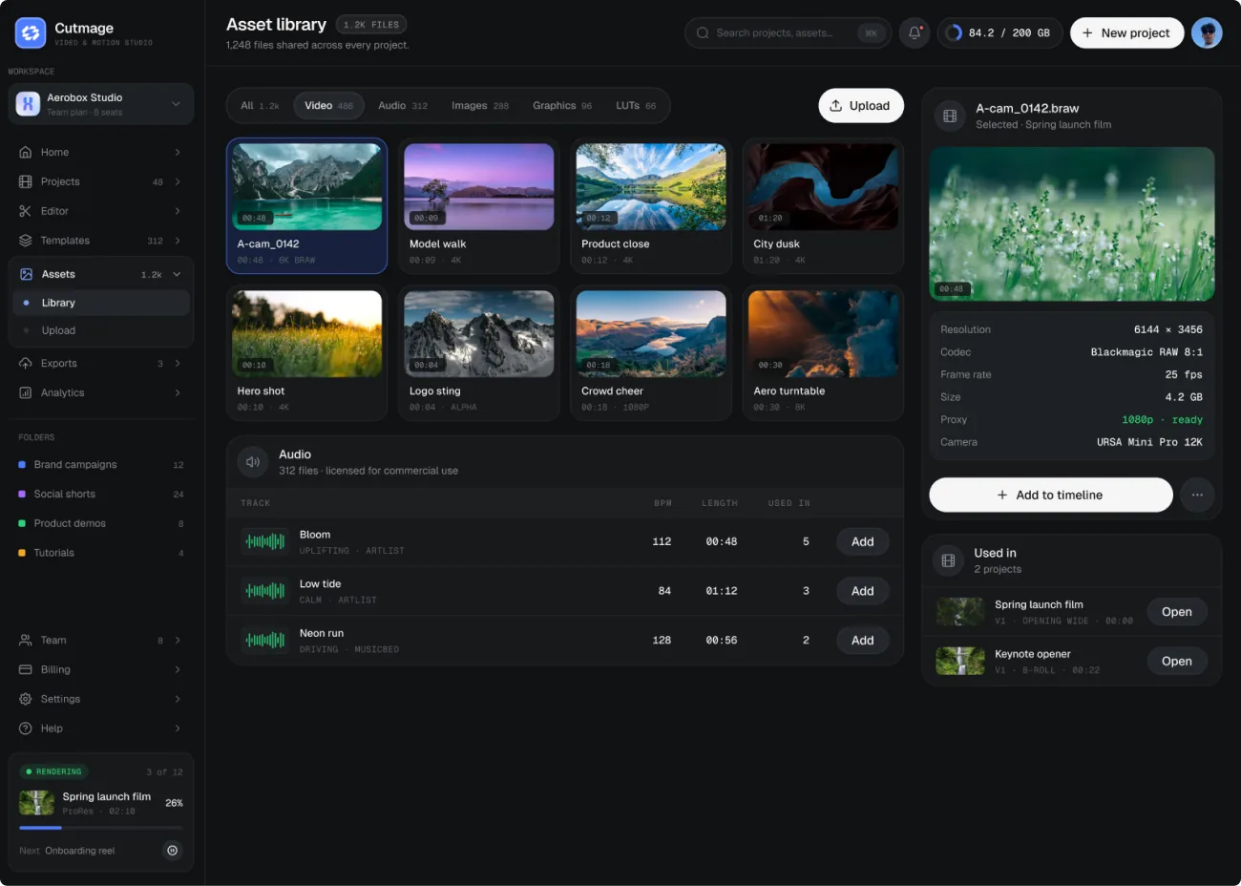Click the Audio speaker icon
This screenshot has height=886, width=1241.
[253, 462]
